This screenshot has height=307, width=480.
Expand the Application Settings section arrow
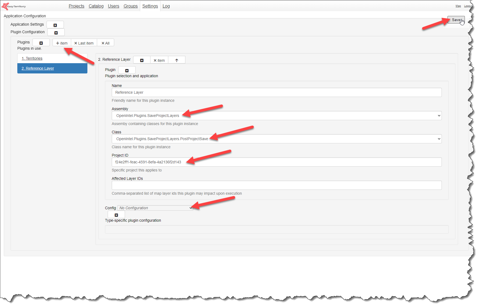coord(55,24)
